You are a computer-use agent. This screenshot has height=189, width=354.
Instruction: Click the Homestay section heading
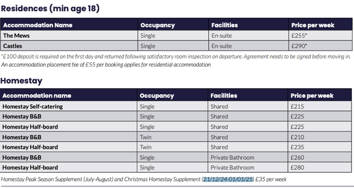21,81
